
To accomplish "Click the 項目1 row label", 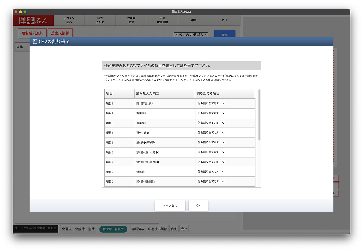I will (110, 104).
